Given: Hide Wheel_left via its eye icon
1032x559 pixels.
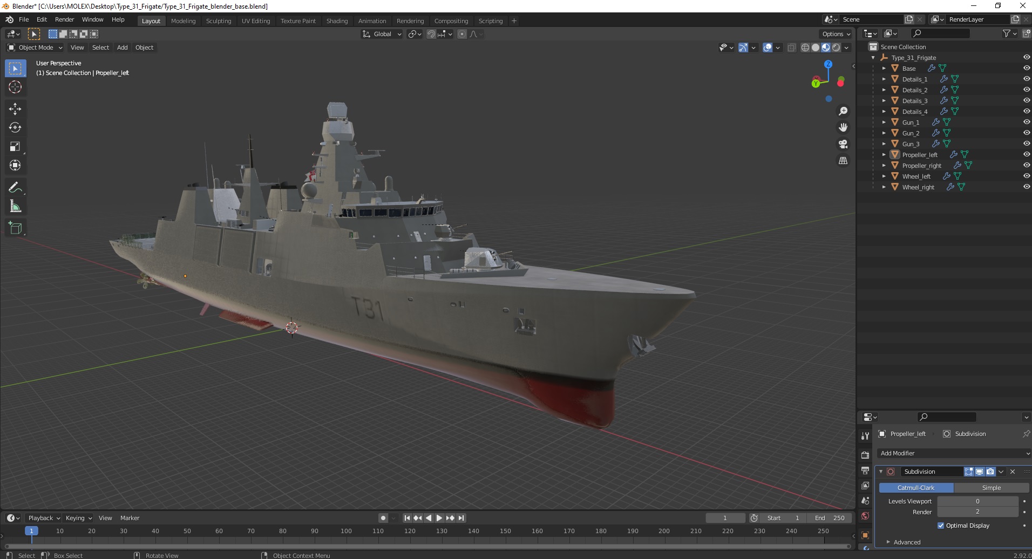Looking at the screenshot, I should click(x=1026, y=176).
